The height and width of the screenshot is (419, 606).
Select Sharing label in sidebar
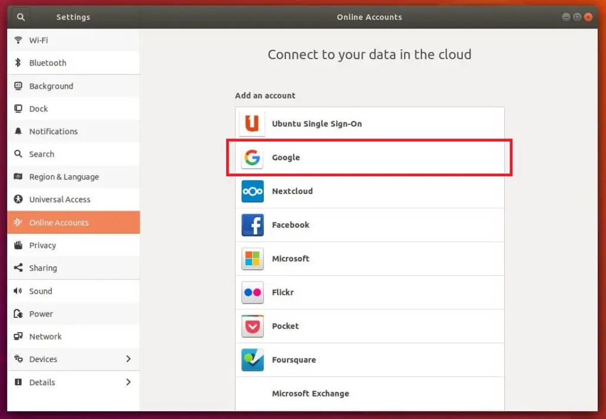[x=43, y=268]
